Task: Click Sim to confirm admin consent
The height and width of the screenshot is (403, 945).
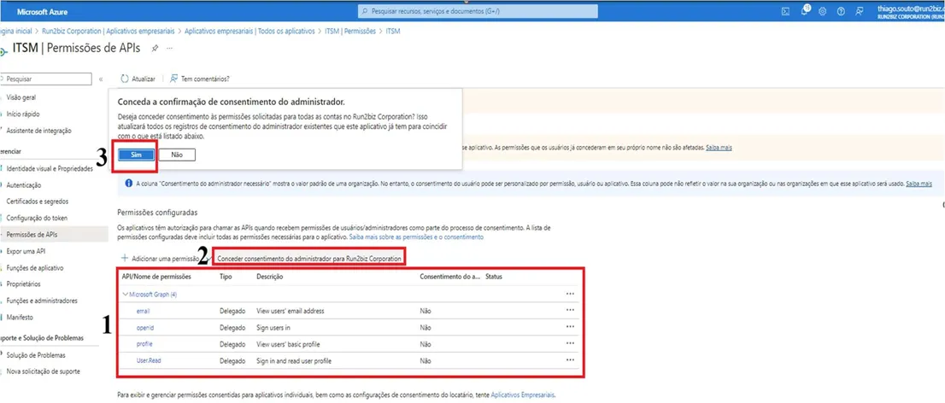Action: pyautogui.click(x=136, y=155)
